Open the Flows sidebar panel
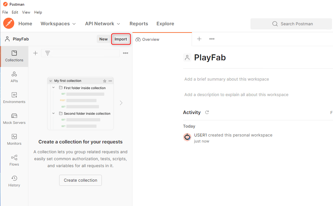 click(x=14, y=160)
